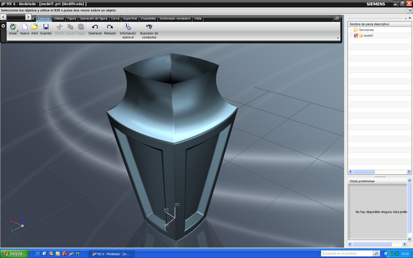Click the Iniciar application icon
The height and width of the screenshot is (258, 413).
pyautogui.click(x=13, y=27)
